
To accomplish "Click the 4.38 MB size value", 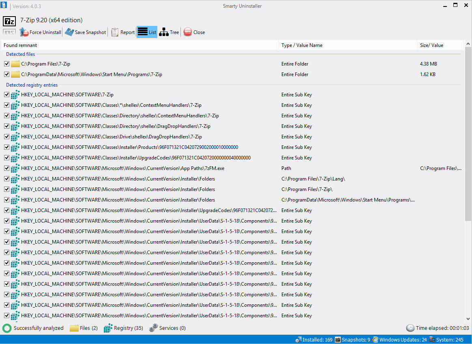I will click(x=428, y=64).
